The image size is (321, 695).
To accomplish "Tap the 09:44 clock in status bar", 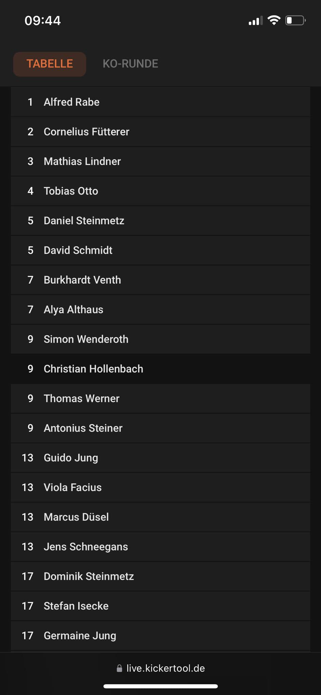I will pos(43,21).
